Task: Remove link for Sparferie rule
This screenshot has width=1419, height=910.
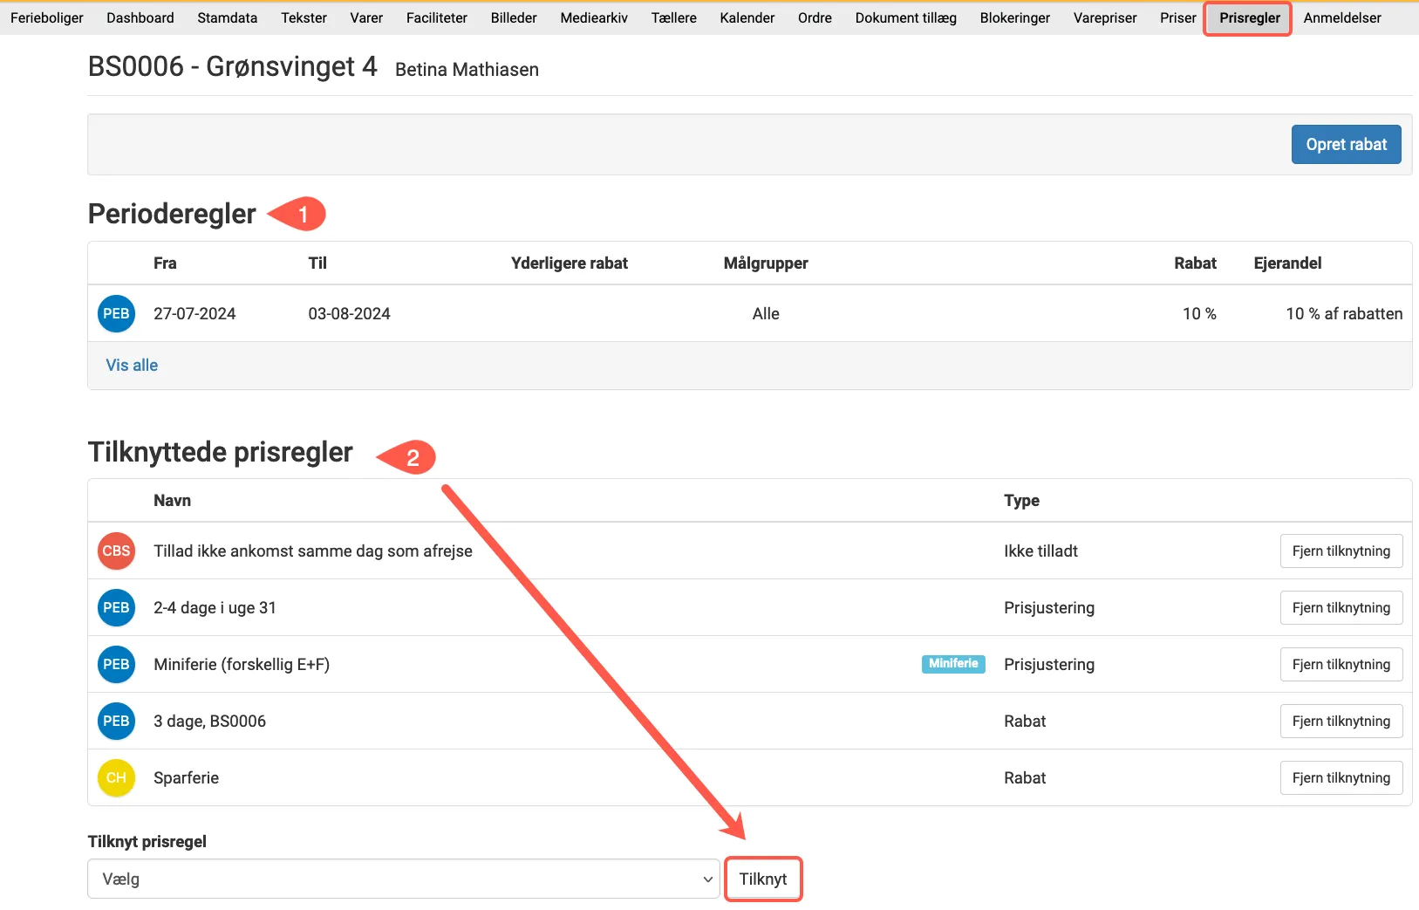Action: 1341,778
